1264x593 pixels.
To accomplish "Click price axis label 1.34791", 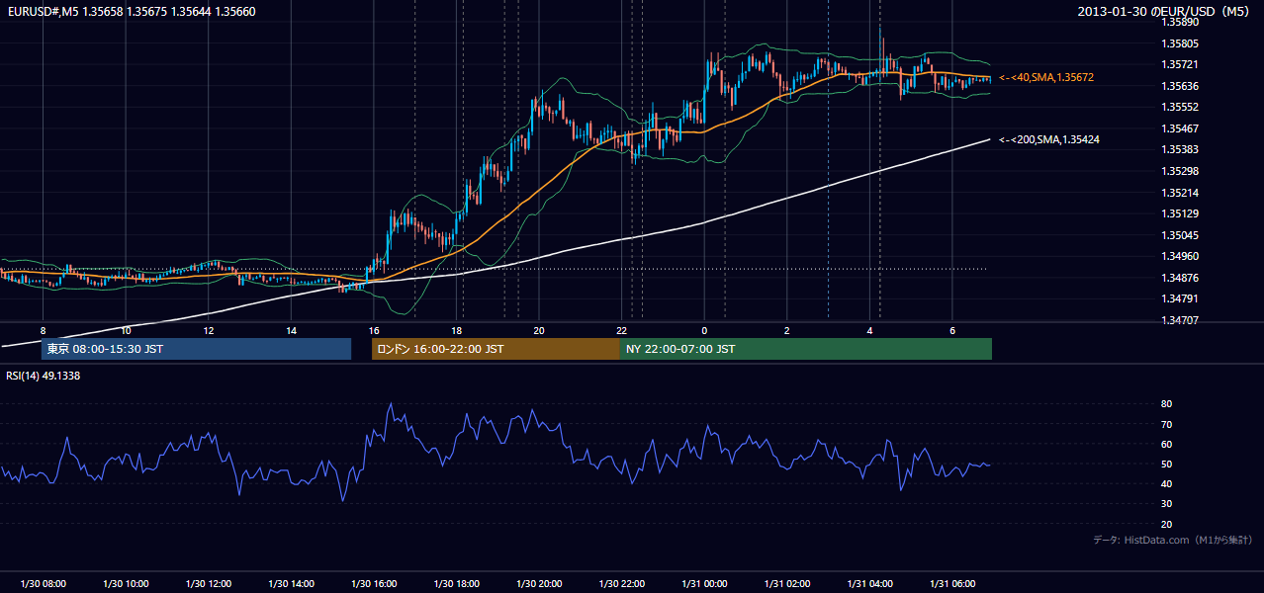I will [1179, 298].
